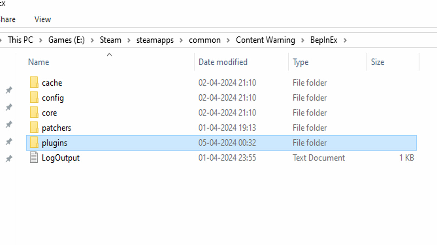The height and width of the screenshot is (245, 437).
Task: Click the config folder icon
Action: [34, 98]
